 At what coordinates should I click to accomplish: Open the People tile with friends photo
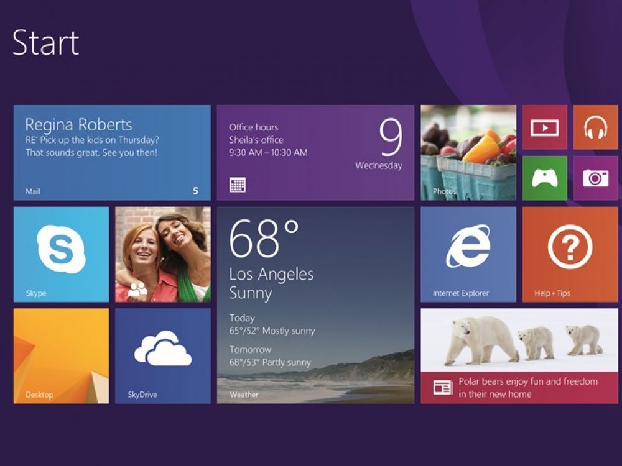click(x=162, y=254)
